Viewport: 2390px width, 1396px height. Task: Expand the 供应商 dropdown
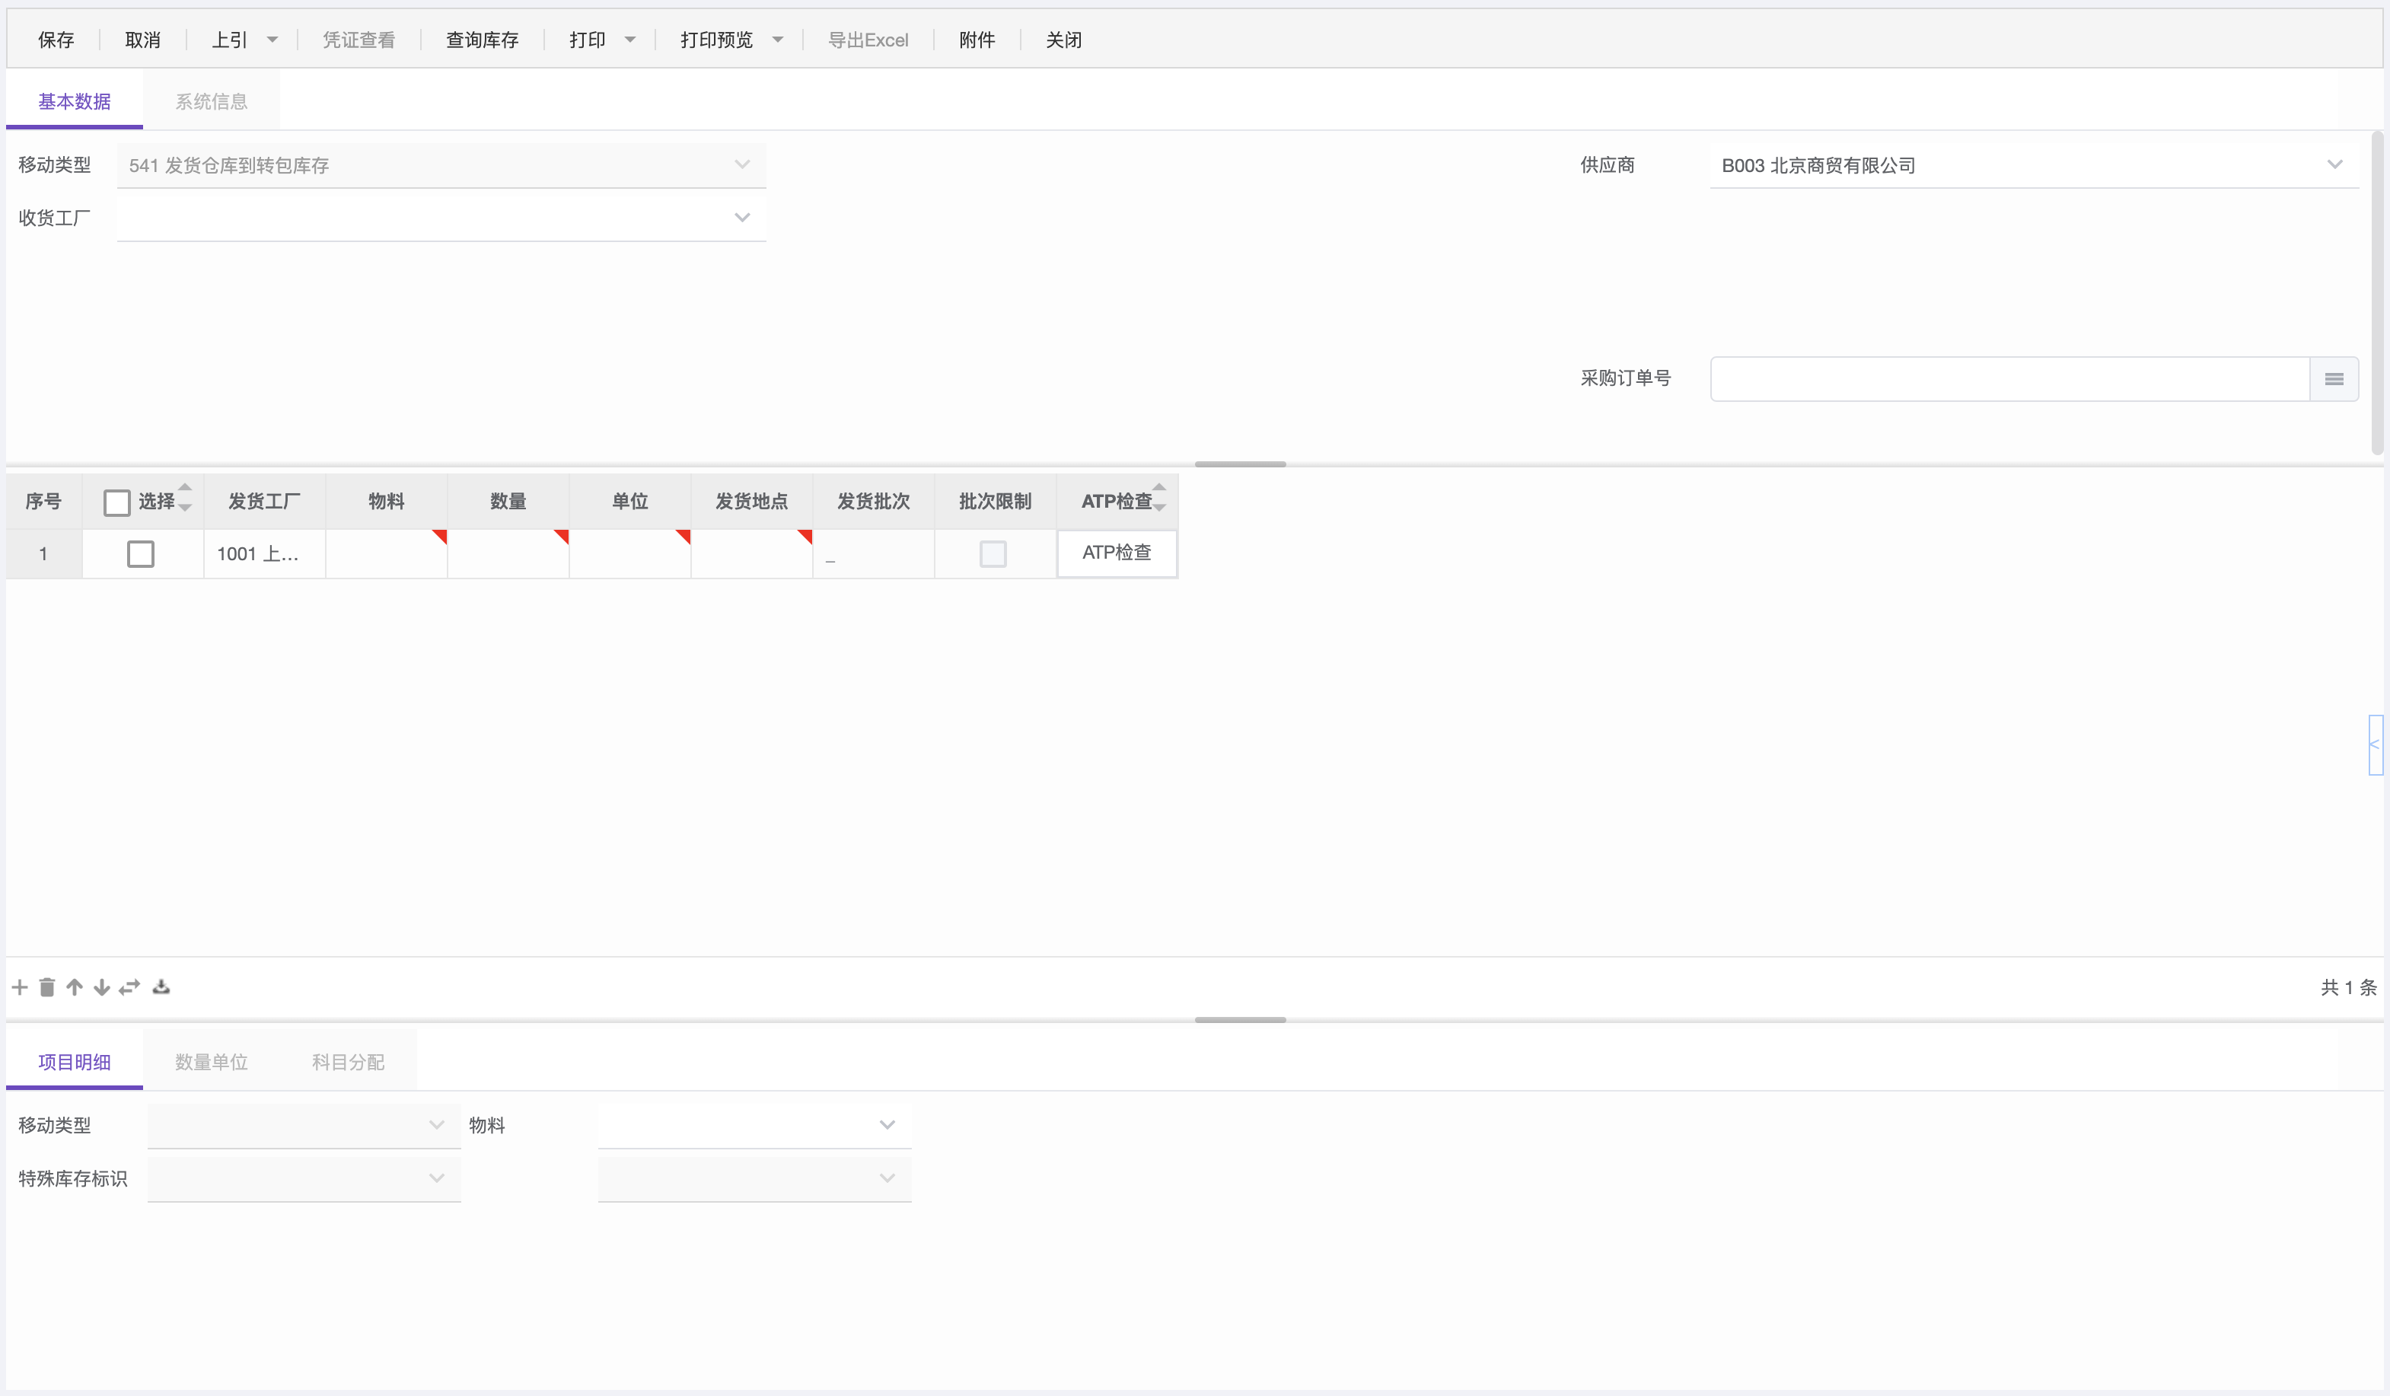pyautogui.click(x=2334, y=165)
